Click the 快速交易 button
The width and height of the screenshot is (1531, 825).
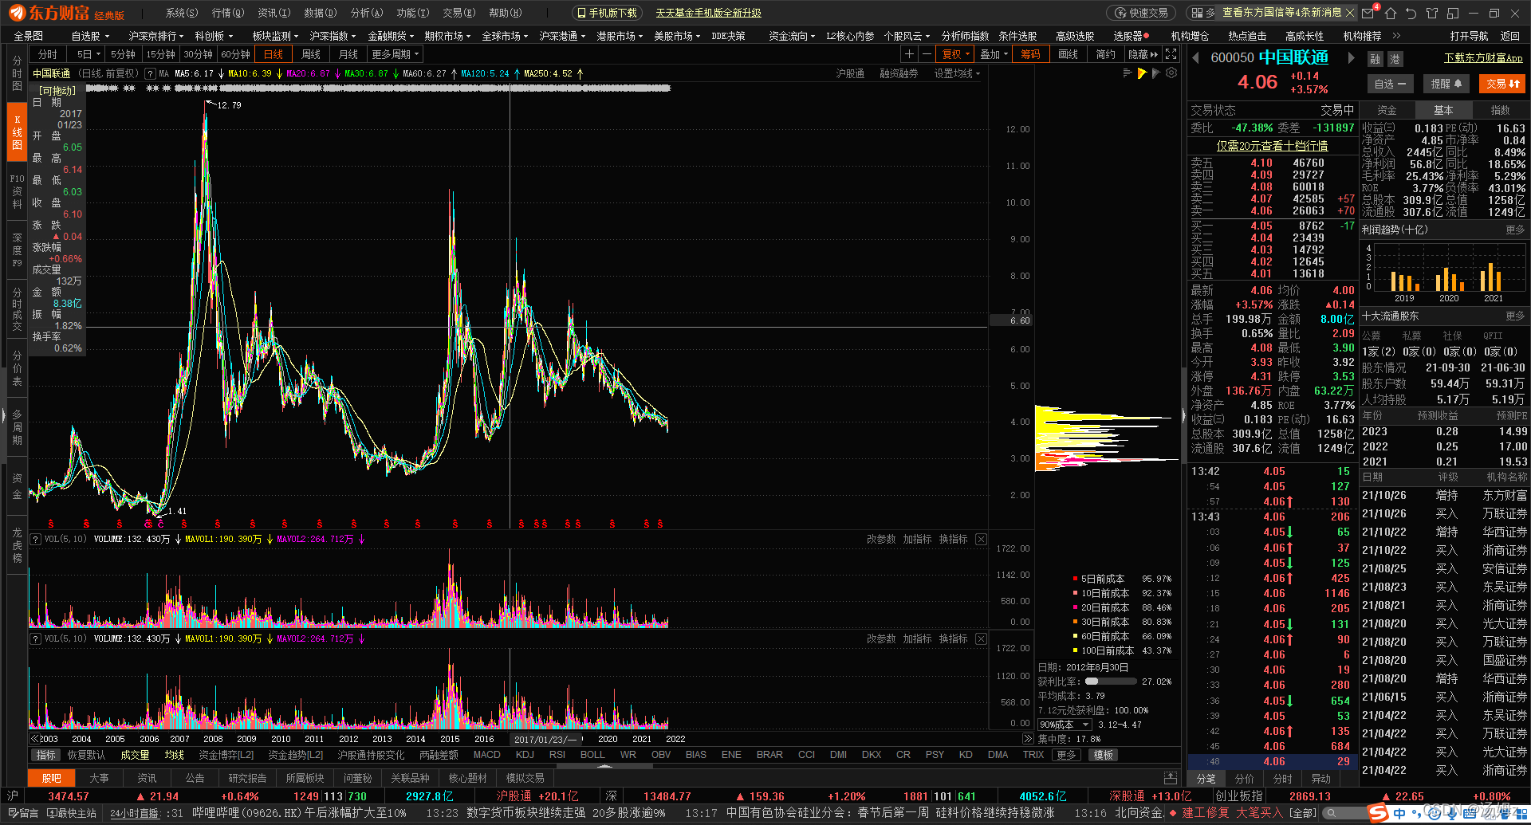1143,13
